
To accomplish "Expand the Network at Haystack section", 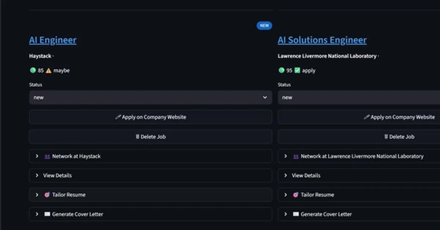I will click(x=150, y=156).
